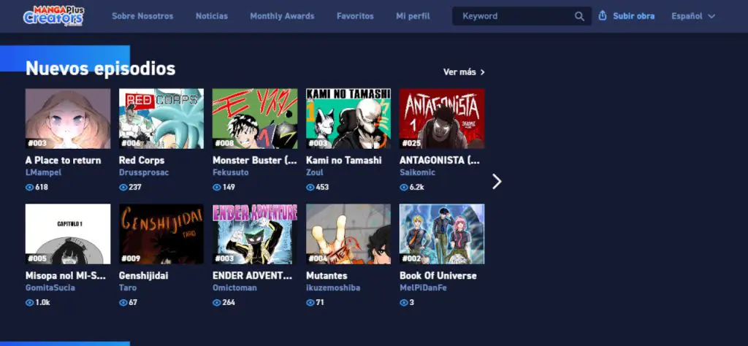
Task: Click the MANGA Plus Creators logo
Action: [x=53, y=15]
